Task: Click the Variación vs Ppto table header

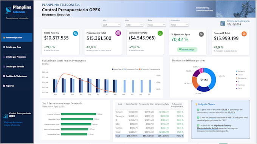Action: click(x=162, y=104)
